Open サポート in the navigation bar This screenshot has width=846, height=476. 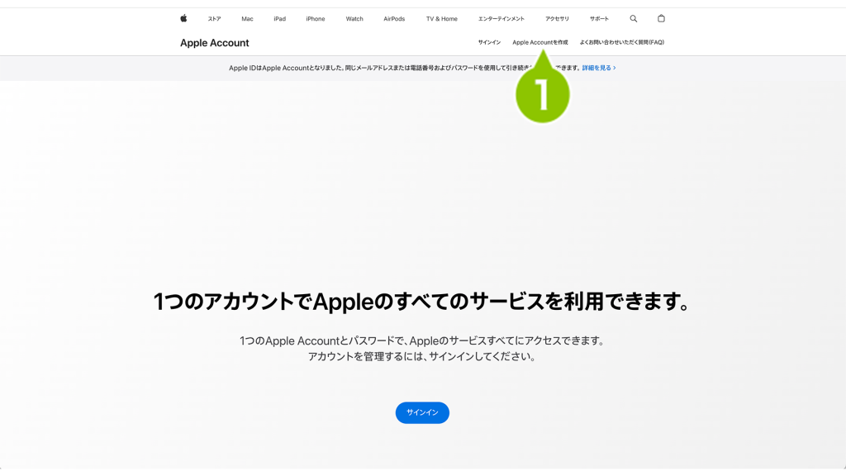click(599, 19)
